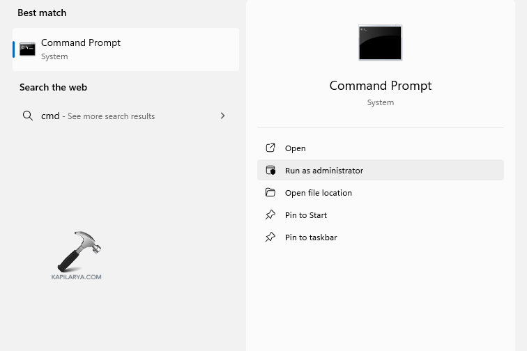The height and width of the screenshot is (351, 527).
Task: Click the Open external-link icon
Action: coord(270,148)
